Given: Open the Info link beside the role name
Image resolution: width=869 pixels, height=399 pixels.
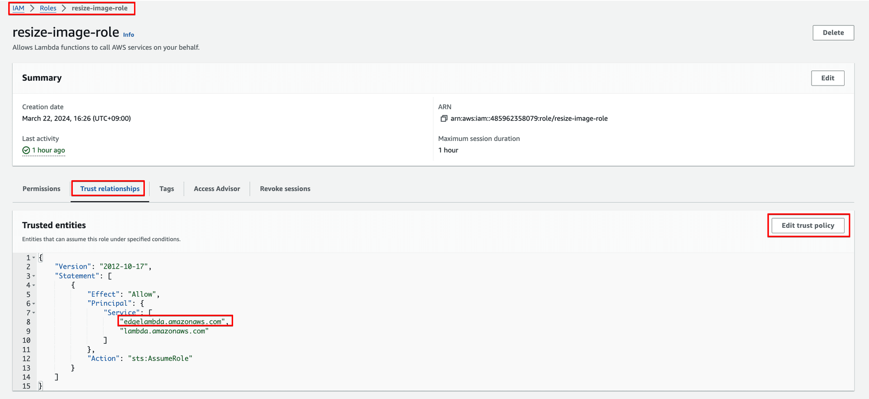Looking at the screenshot, I should (129, 35).
